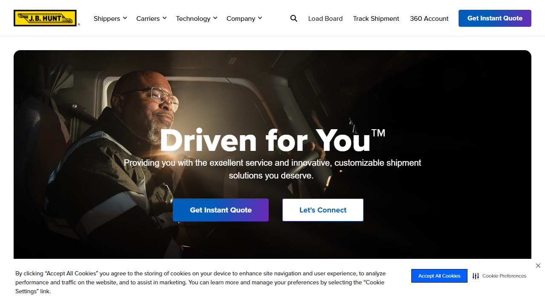The width and height of the screenshot is (545, 306).
Task: Click the Cookie Preferences sliders icon
Action: pyautogui.click(x=476, y=276)
